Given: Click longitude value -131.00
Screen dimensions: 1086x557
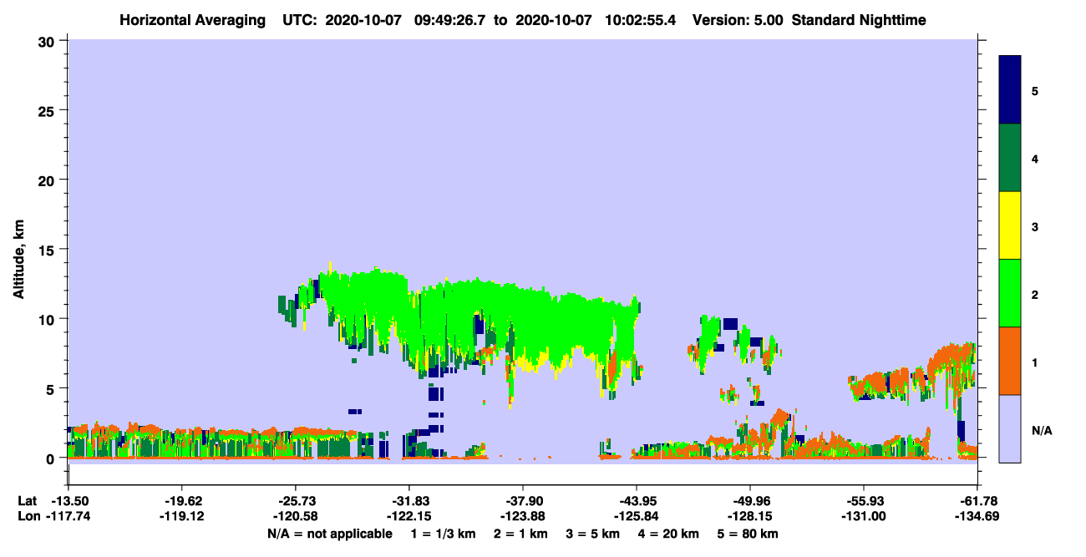Looking at the screenshot, I should 864,517.
